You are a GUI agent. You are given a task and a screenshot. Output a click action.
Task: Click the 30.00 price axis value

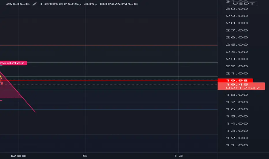coord(237,9)
